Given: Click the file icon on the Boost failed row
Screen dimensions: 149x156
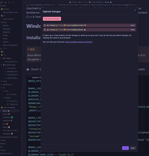Looking at the screenshot, I should click(45, 30).
